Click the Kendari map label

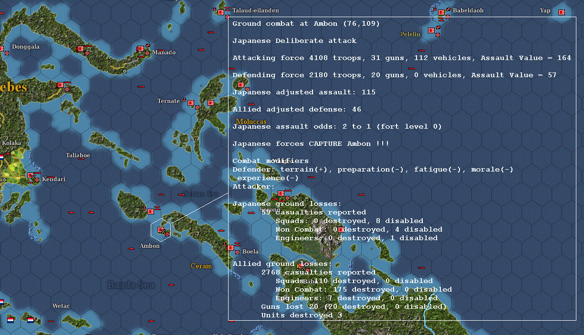point(54,179)
